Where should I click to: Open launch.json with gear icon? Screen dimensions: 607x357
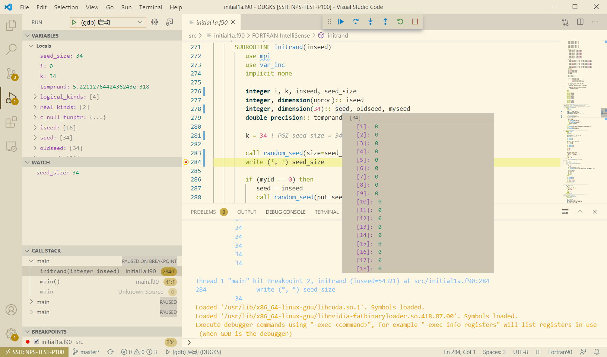tap(155, 22)
